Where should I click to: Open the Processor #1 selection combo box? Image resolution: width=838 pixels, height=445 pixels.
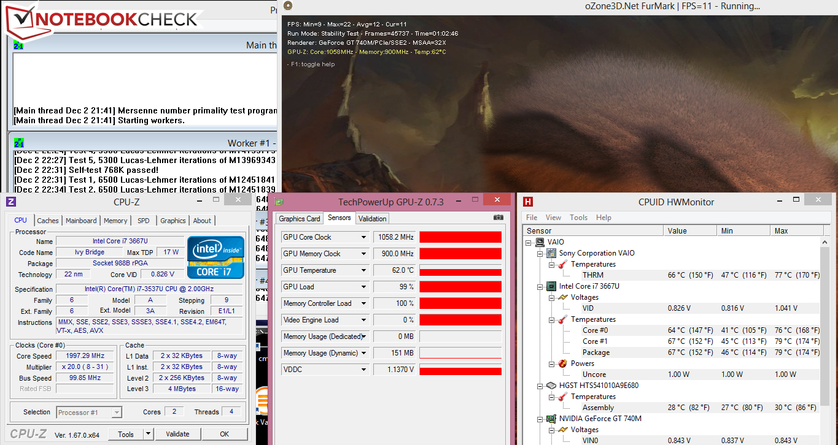click(89, 413)
